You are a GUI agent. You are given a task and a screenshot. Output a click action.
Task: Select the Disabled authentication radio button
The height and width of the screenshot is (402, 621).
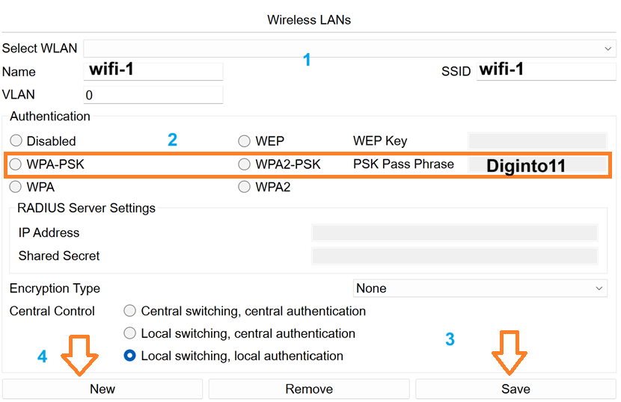[x=16, y=140]
